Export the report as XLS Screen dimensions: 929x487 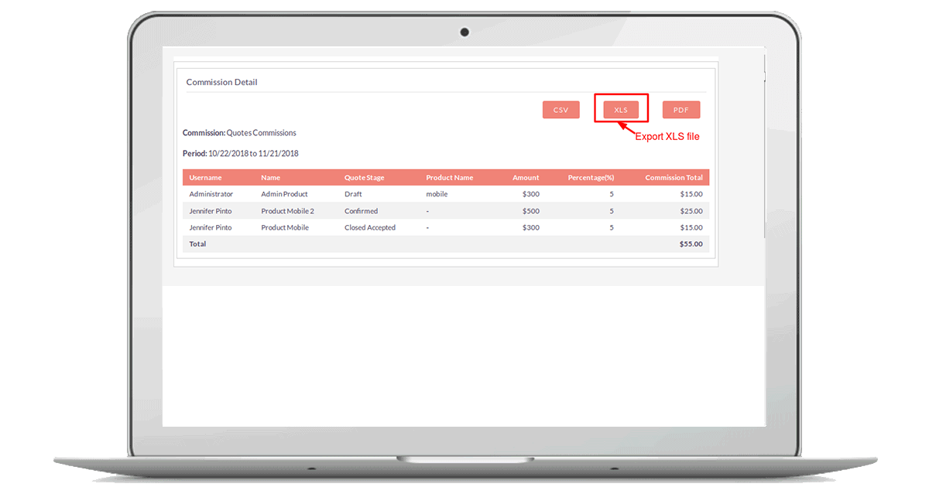(x=621, y=110)
